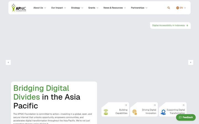Click arrow icon on Supporting Digital Transformation card
Viewport: 199px width, 124px height.
click(184, 105)
